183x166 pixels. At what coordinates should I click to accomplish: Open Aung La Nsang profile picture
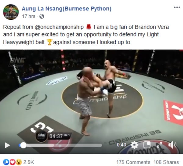(11, 12)
